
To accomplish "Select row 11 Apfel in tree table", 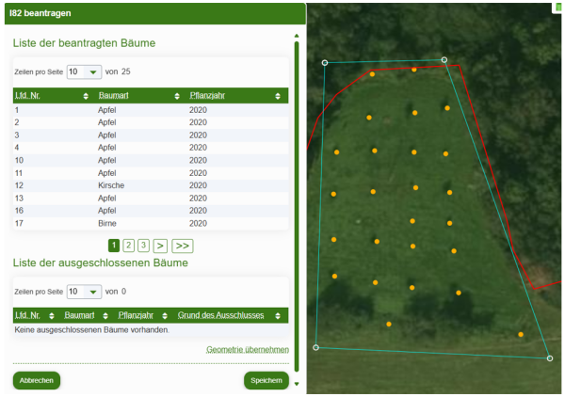I will tap(151, 173).
